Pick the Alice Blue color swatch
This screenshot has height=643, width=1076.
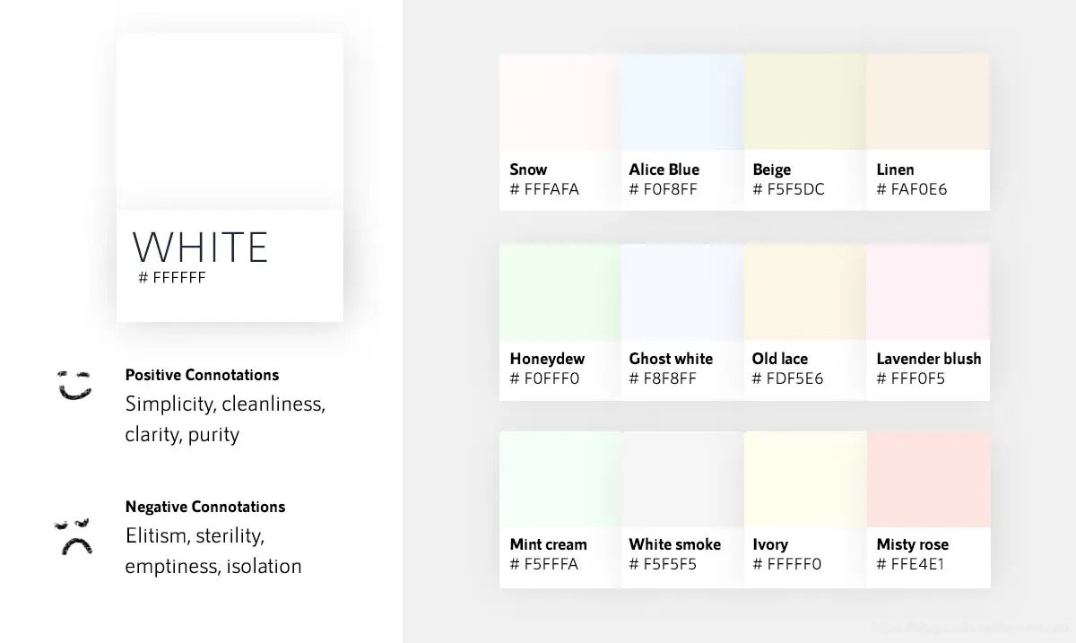click(x=682, y=102)
